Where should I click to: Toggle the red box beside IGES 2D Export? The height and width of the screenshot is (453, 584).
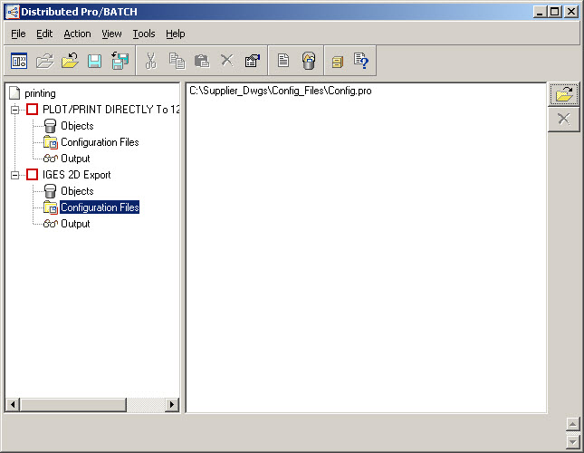point(32,174)
